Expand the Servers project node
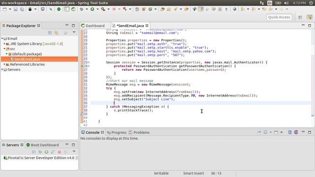This screenshot has width=315, height=177. pos(2,69)
